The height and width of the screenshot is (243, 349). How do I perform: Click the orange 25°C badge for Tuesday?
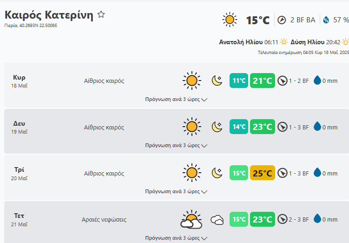(x=263, y=173)
